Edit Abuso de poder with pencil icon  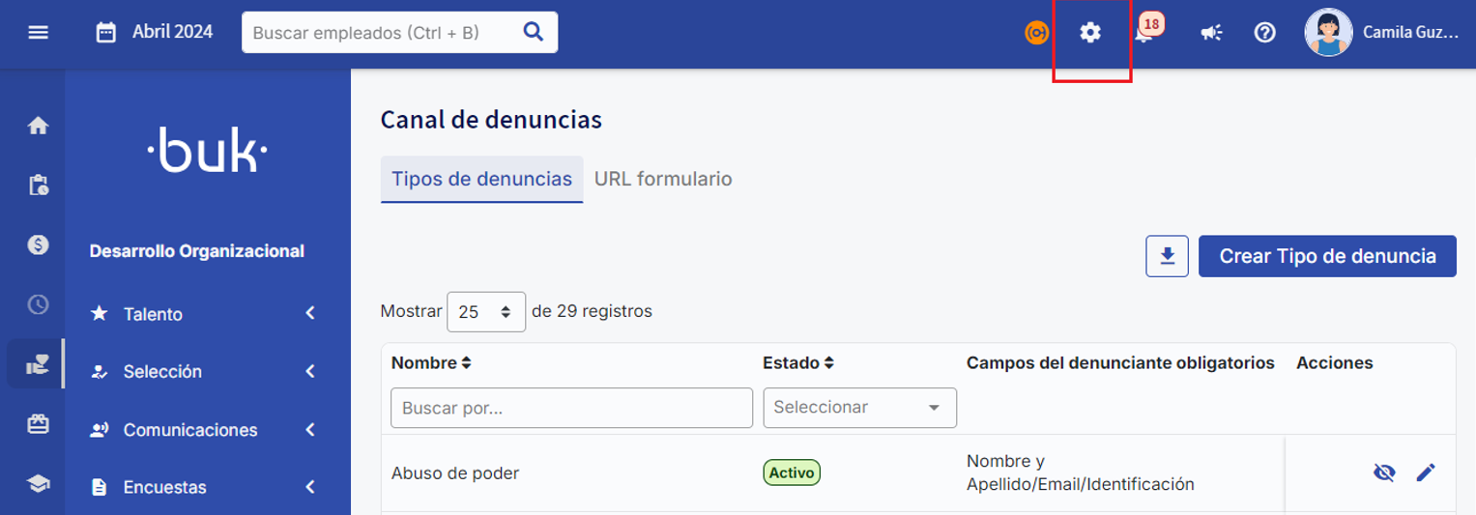[1426, 472]
